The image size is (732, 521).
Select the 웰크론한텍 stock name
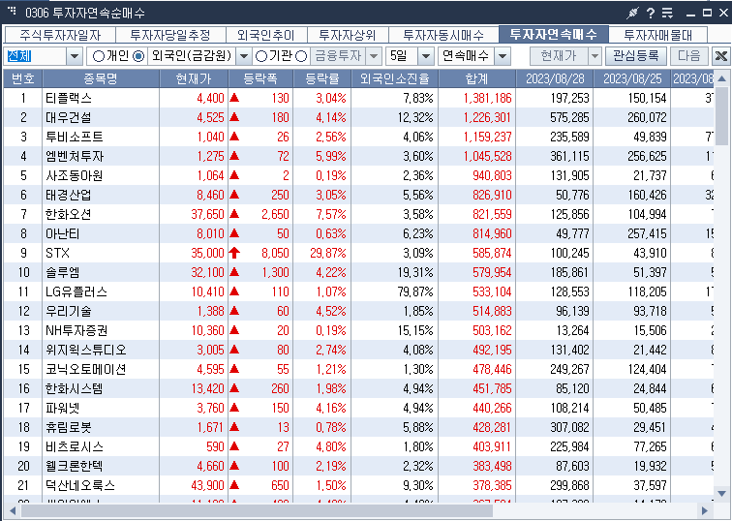click(74, 466)
